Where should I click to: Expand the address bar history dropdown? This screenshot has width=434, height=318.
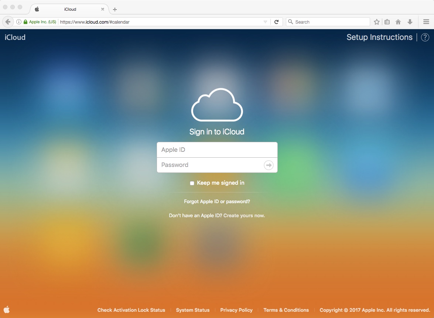pos(266,22)
